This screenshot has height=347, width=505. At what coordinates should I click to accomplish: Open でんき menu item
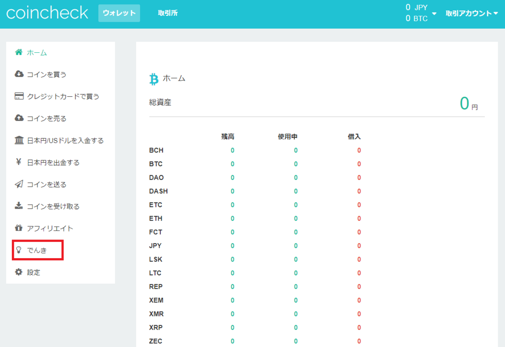coord(36,250)
